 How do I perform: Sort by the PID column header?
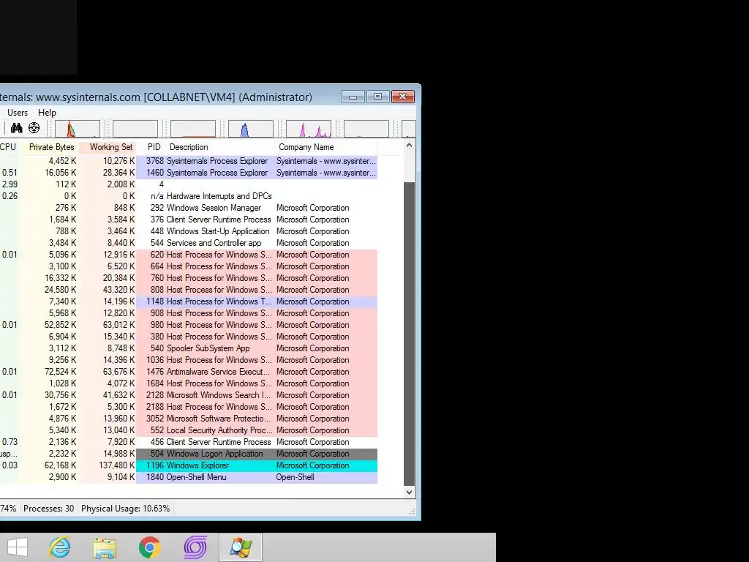click(x=154, y=147)
